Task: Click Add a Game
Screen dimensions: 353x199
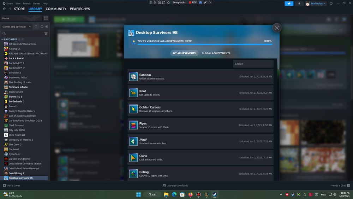Action: (x=12, y=186)
